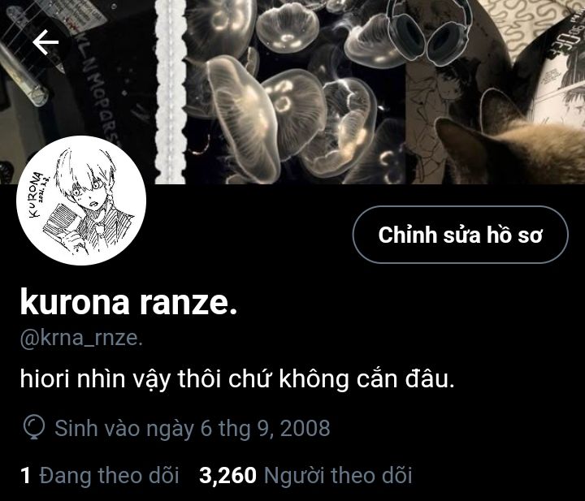Tap the birthday balloon icon
Screen dimensions: 585x501
(34, 428)
